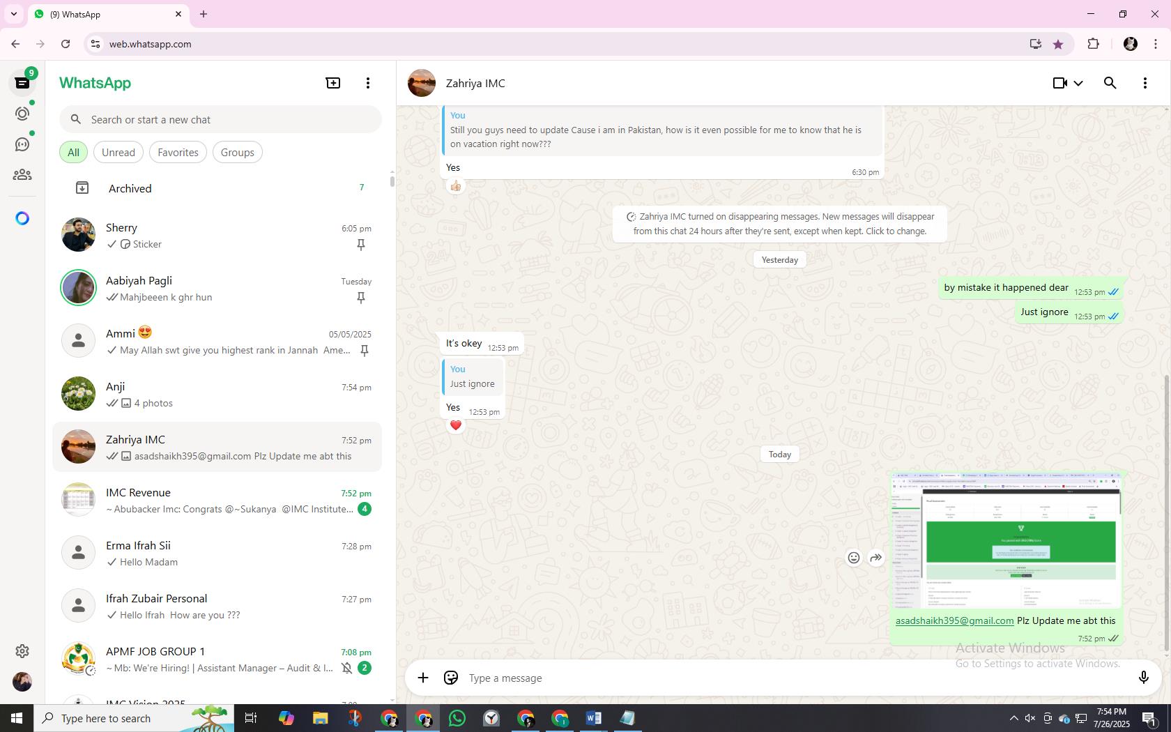The width and height of the screenshot is (1171, 732).
Task: Open File Explorer in taskbar
Action: pyautogui.click(x=320, y=718)
